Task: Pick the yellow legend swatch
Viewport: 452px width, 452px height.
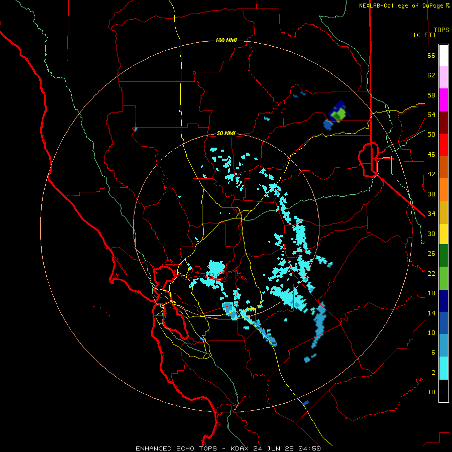Action: pos(443,234)
